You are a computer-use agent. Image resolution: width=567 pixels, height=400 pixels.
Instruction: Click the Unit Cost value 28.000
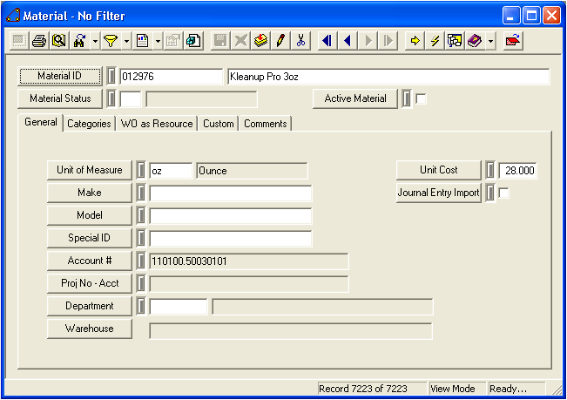517,171
